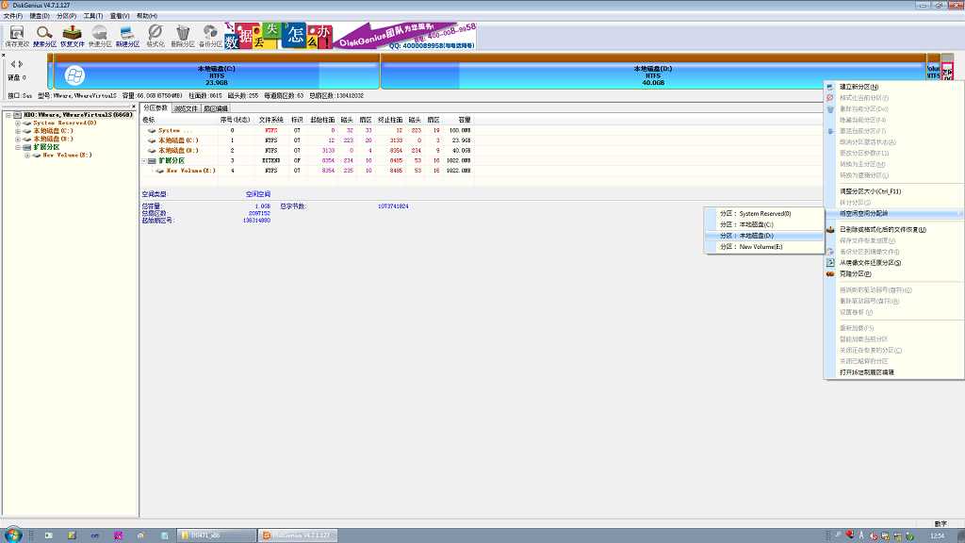Screen dimensions: 965x543
Task: Select System Reserved(0) in the disk tree
Action: coord(65,123)
